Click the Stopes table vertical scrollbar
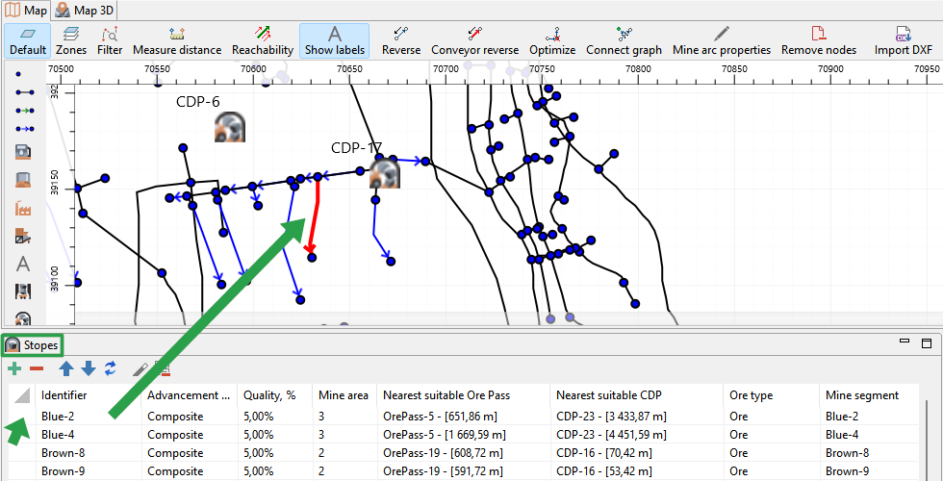The height and width of the screenshot is (481, 943). pos(929,439)
